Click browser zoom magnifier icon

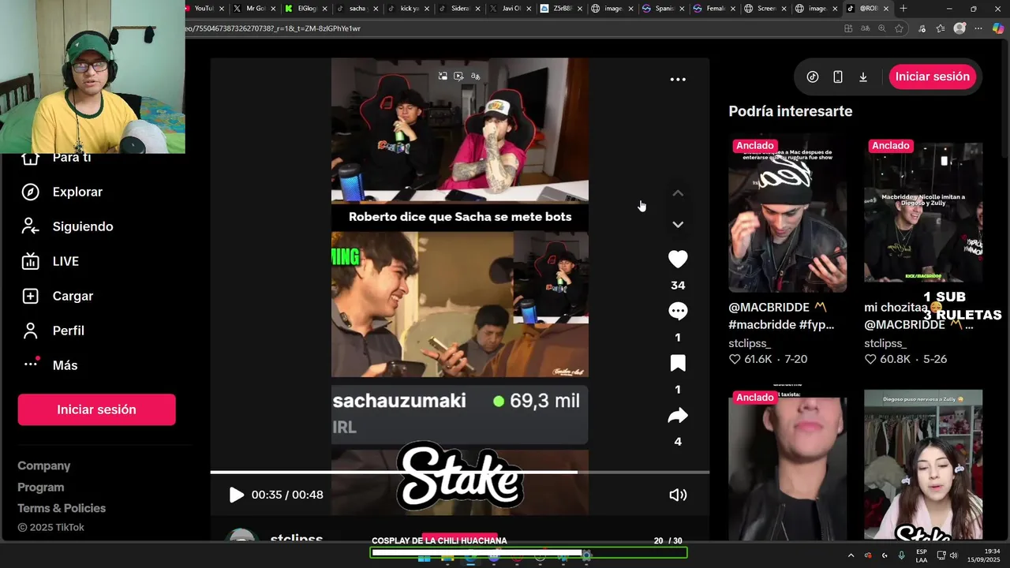[882, 28]
